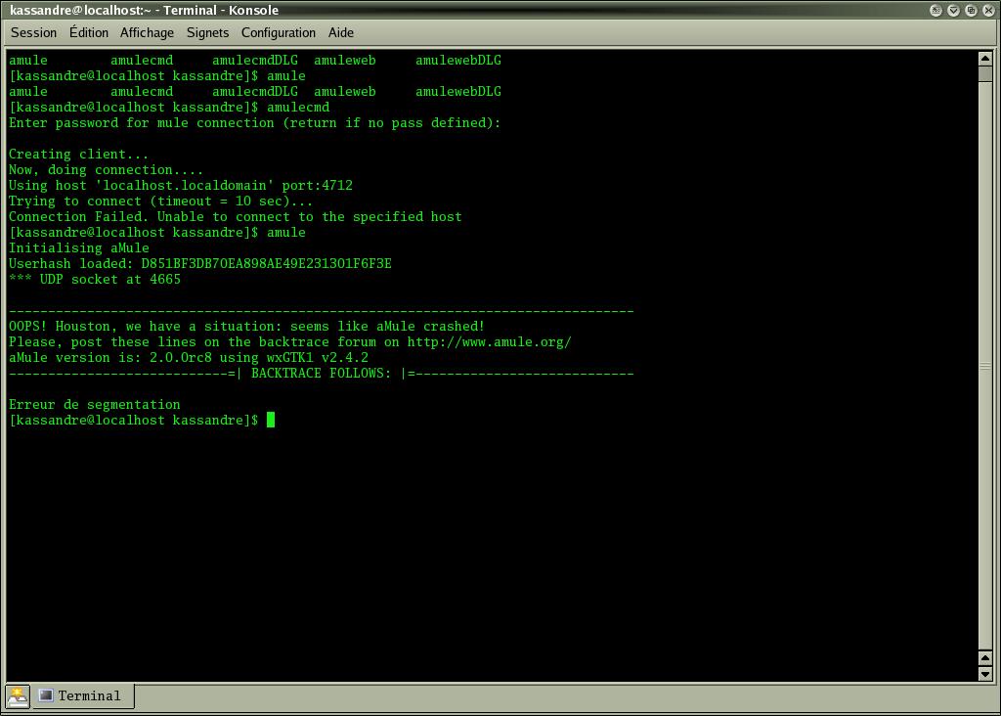
Task: Open the Affichage menu
Action: click(147, 32)
